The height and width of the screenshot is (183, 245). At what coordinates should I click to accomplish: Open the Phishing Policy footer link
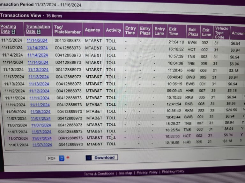(173, 171)
